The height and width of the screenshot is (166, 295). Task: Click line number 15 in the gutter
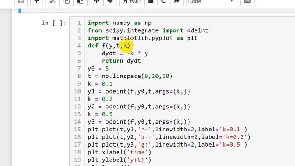77,129
